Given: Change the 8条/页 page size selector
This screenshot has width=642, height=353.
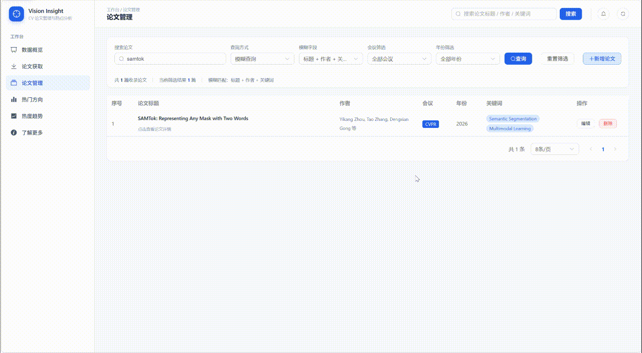Looking at the screenshot, I should pyautogui.click(x=555, y=149).
